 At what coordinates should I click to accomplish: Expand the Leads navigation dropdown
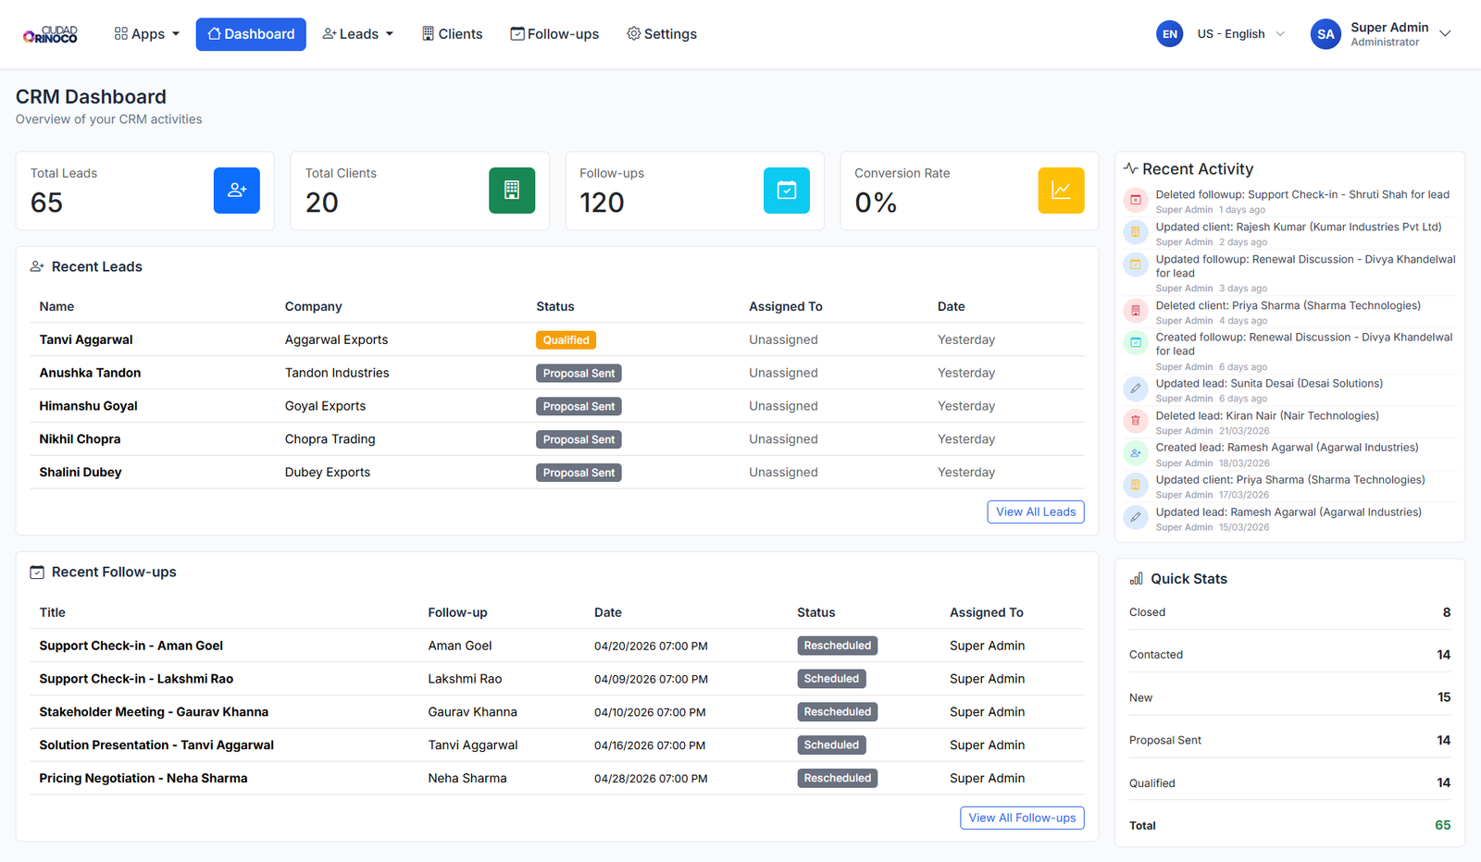pyautogui.click(x=357, y=34)
